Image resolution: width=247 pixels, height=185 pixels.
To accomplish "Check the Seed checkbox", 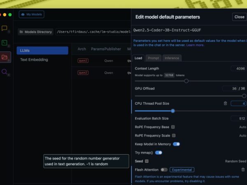I will (147, 161).
